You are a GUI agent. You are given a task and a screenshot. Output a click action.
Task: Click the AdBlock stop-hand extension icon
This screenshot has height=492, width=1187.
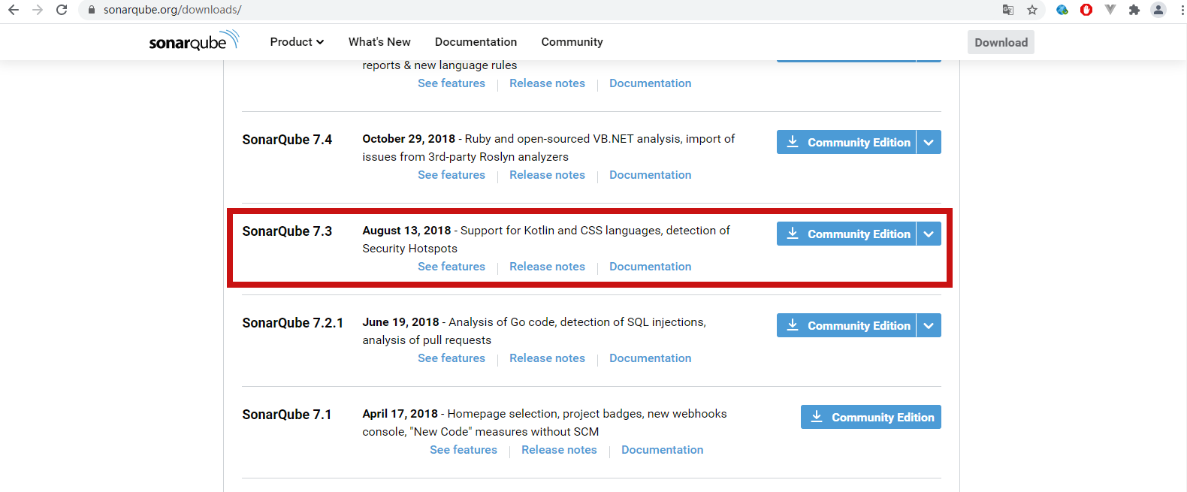[1086, 10]
